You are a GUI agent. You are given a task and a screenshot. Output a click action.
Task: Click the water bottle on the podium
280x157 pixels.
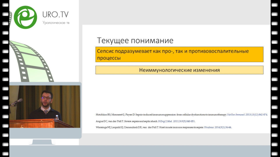coord(57,117)
